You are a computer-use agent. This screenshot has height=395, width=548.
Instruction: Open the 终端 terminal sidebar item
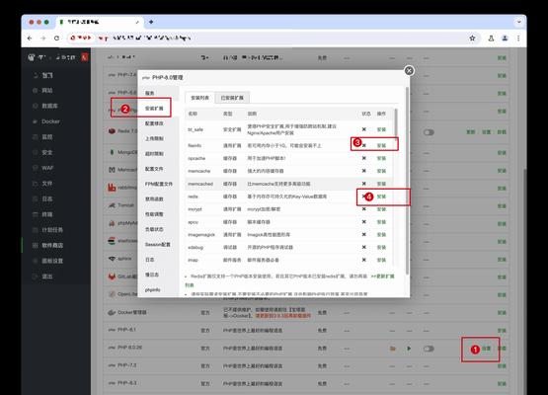point(47,214)
